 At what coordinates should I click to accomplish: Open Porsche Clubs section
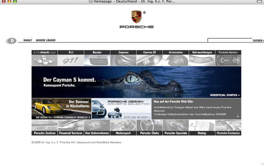coord(149,133)
